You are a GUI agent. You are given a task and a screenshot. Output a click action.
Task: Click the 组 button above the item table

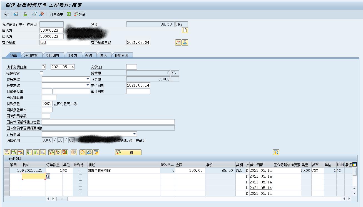[x=128, y=152]
